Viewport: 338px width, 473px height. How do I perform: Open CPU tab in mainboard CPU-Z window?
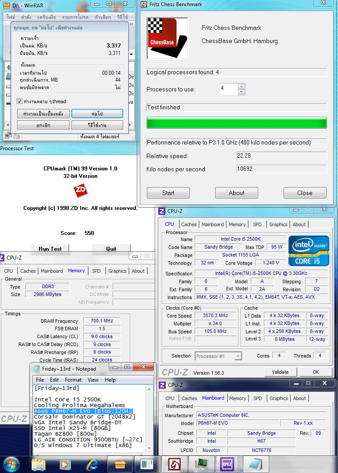[170, 398]
